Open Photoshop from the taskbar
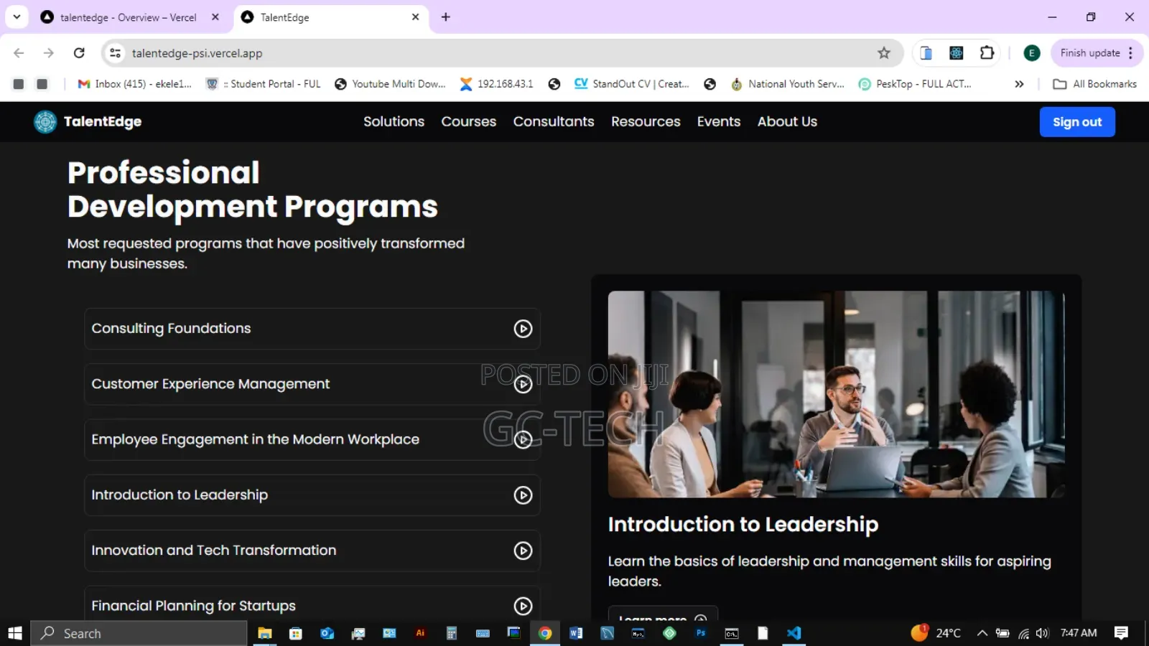This screenshot has height=646, width=1149. point(701,633)
